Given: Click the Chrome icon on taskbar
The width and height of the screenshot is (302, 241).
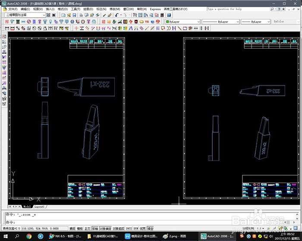Looking at the screenshot, I should (x=29, y=236).
